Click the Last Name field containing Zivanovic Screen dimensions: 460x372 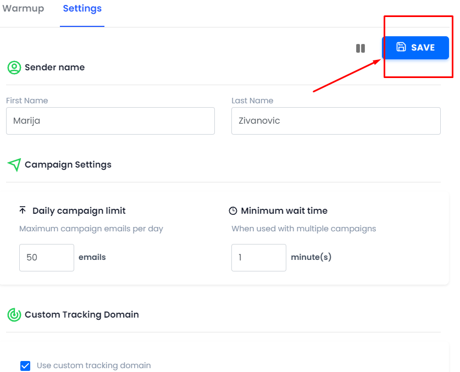[x=336, y=121]
